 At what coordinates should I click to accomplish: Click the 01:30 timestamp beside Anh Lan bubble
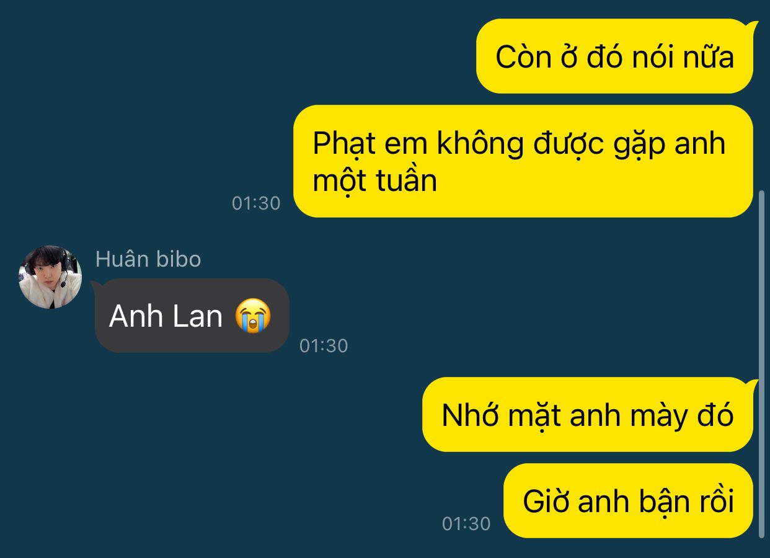[x=324, y=345]
